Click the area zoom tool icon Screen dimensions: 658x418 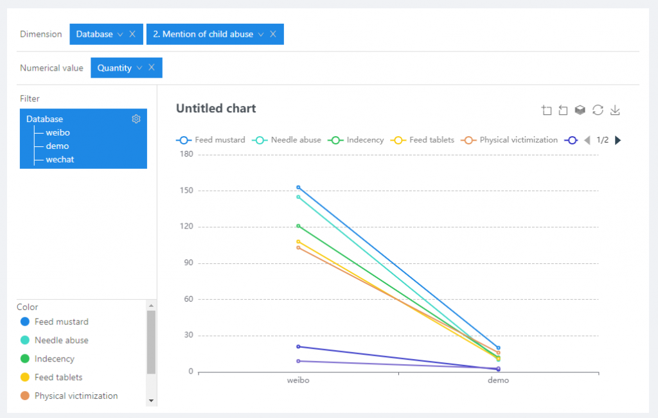pyautogui.click(x=547, y=110)
